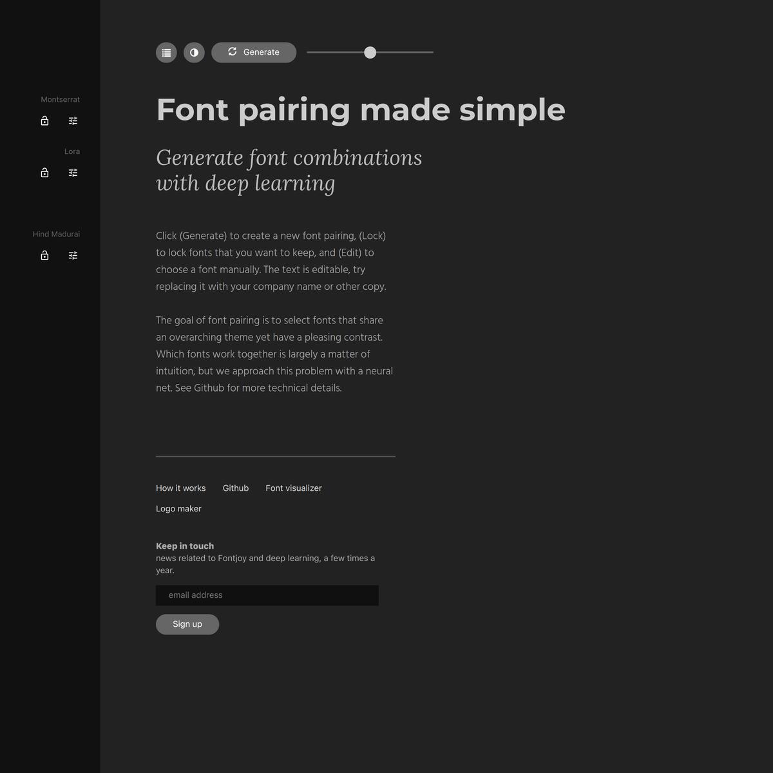This screenshot has width=773, height=773.
Task: Go to the Font visualizer page
Action: pos(294,488)
